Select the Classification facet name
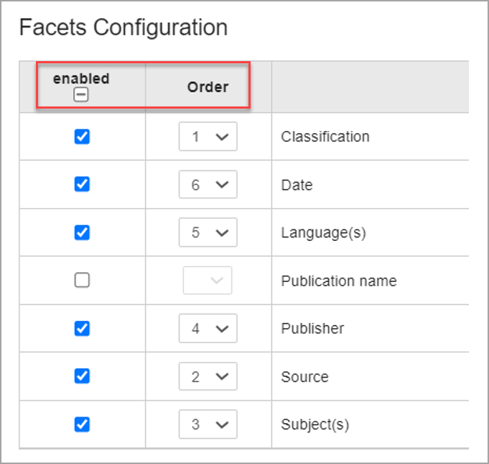Viewport: 489px width, 464px height. [x=325, y=137]
